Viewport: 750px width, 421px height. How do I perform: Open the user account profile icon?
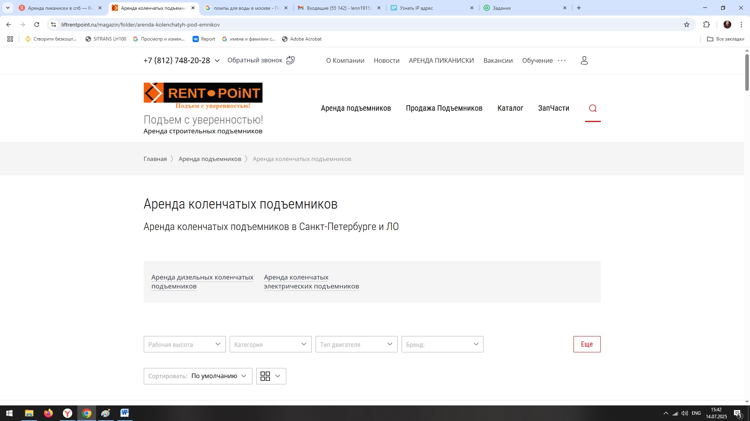coord(584,60)
